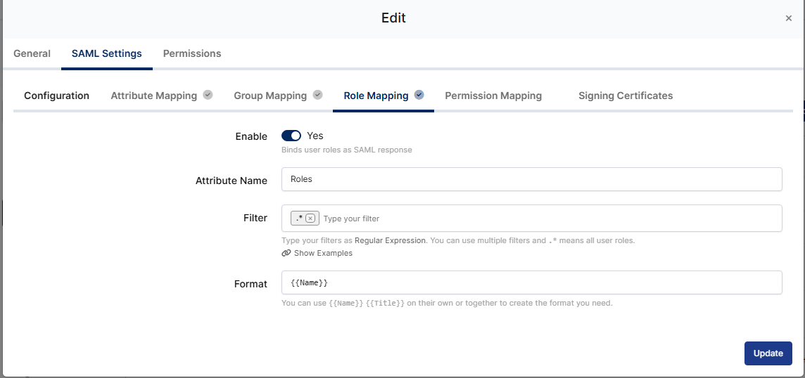This screenshot has width=805, height=378.
Task: Click the Filter field label
Action: 255,218
